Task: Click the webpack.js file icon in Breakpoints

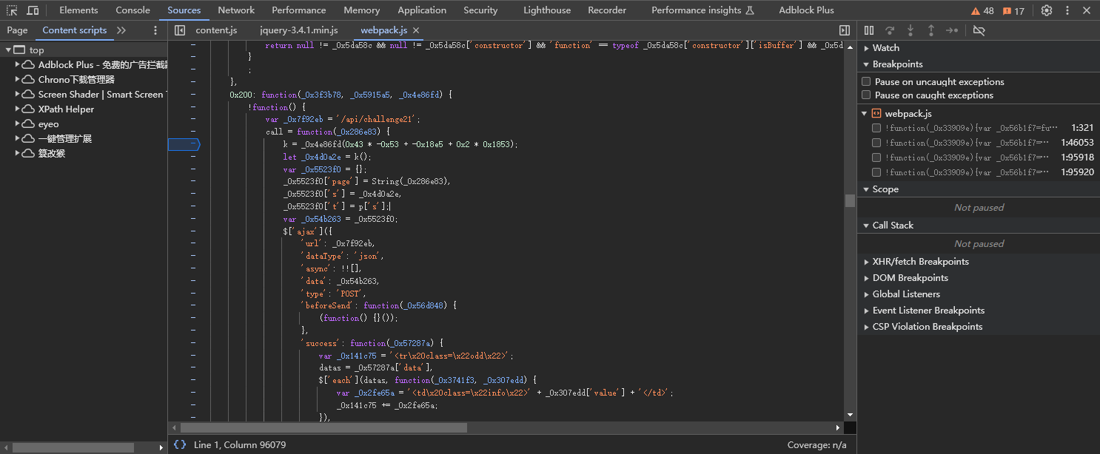Action: point(876,113)
